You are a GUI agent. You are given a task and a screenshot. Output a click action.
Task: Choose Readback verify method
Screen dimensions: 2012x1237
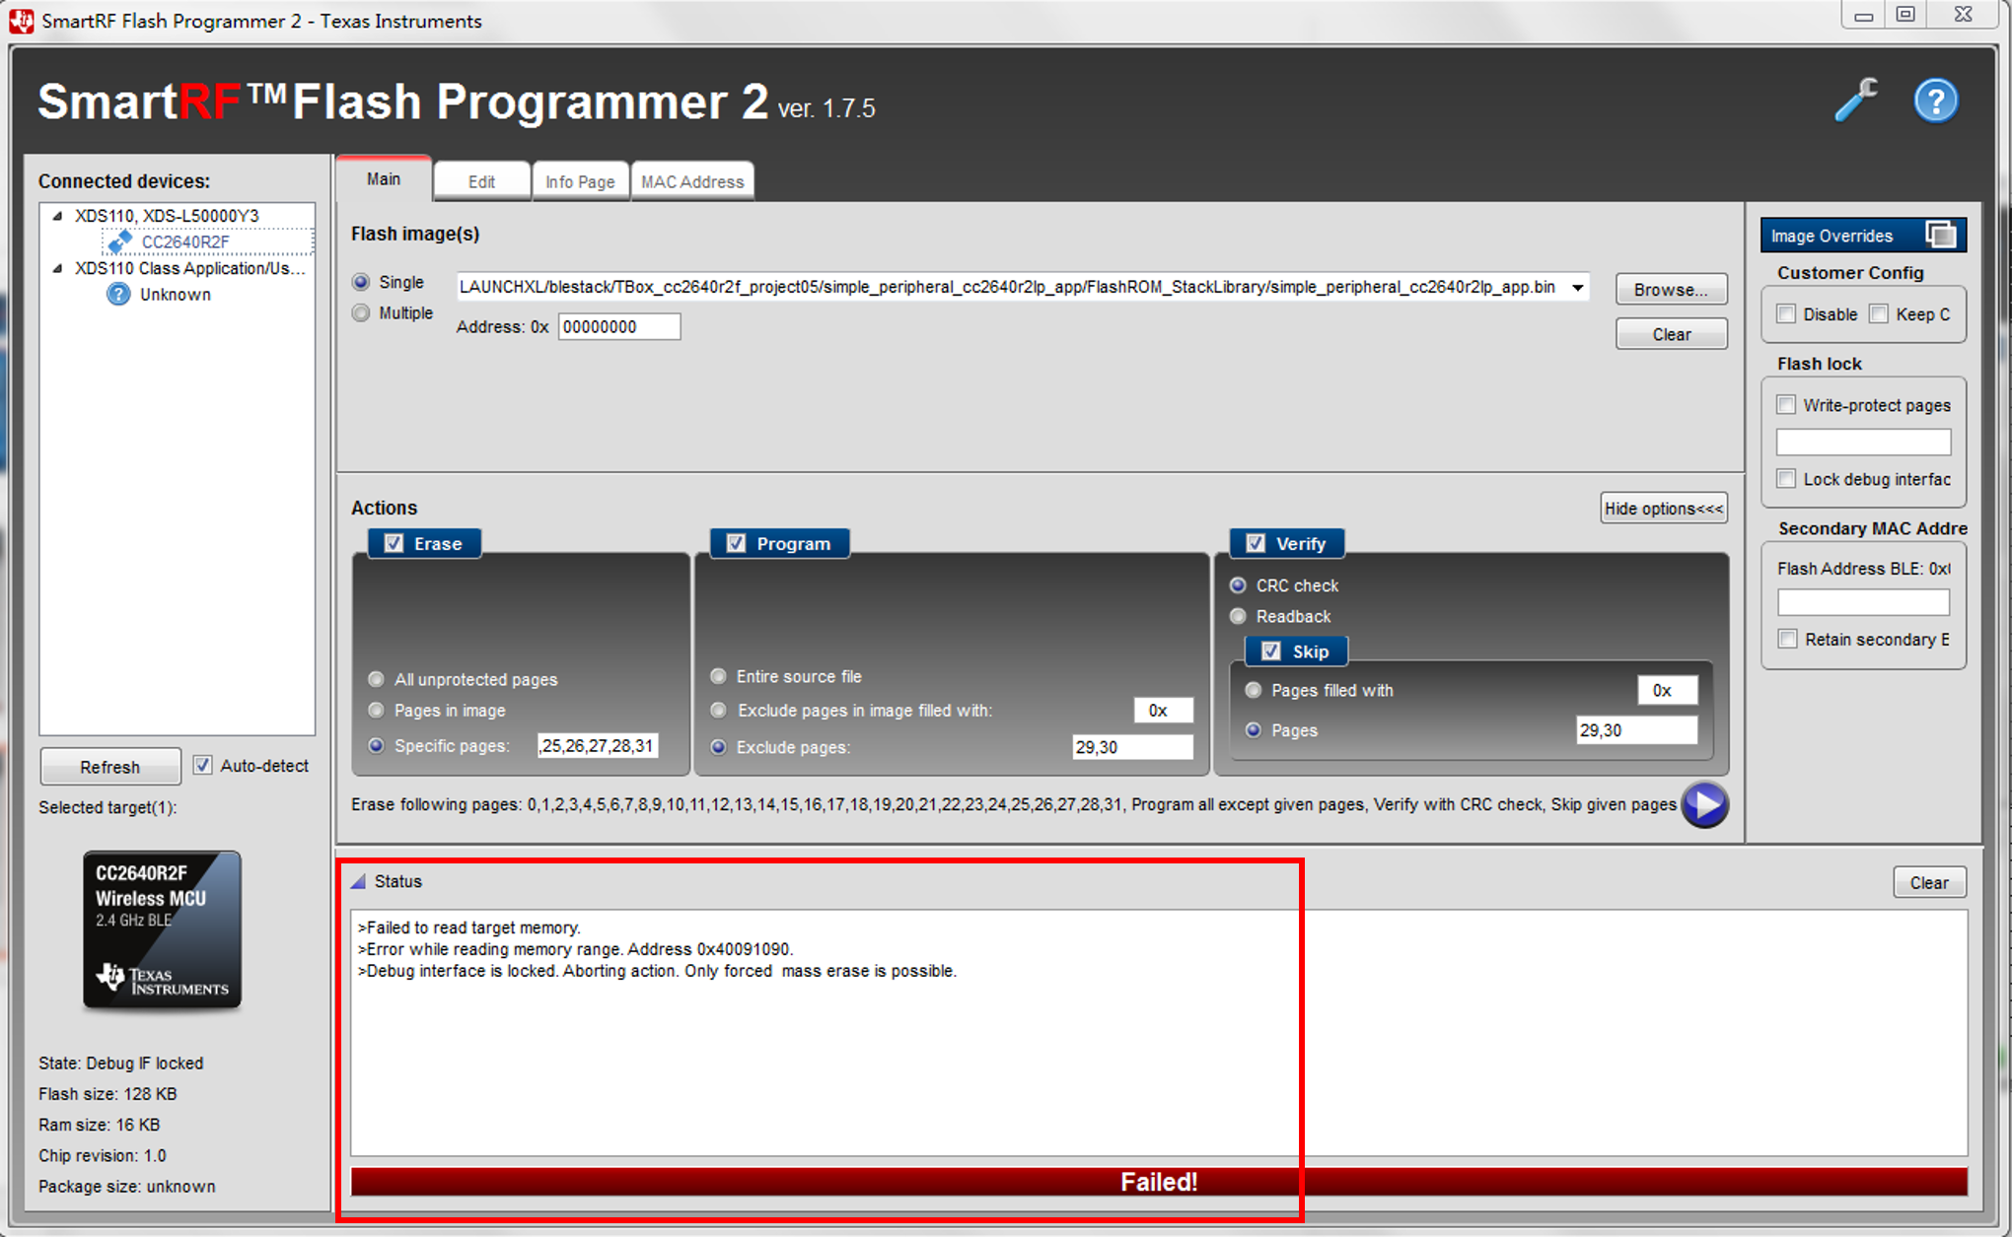pos(1238,616)
